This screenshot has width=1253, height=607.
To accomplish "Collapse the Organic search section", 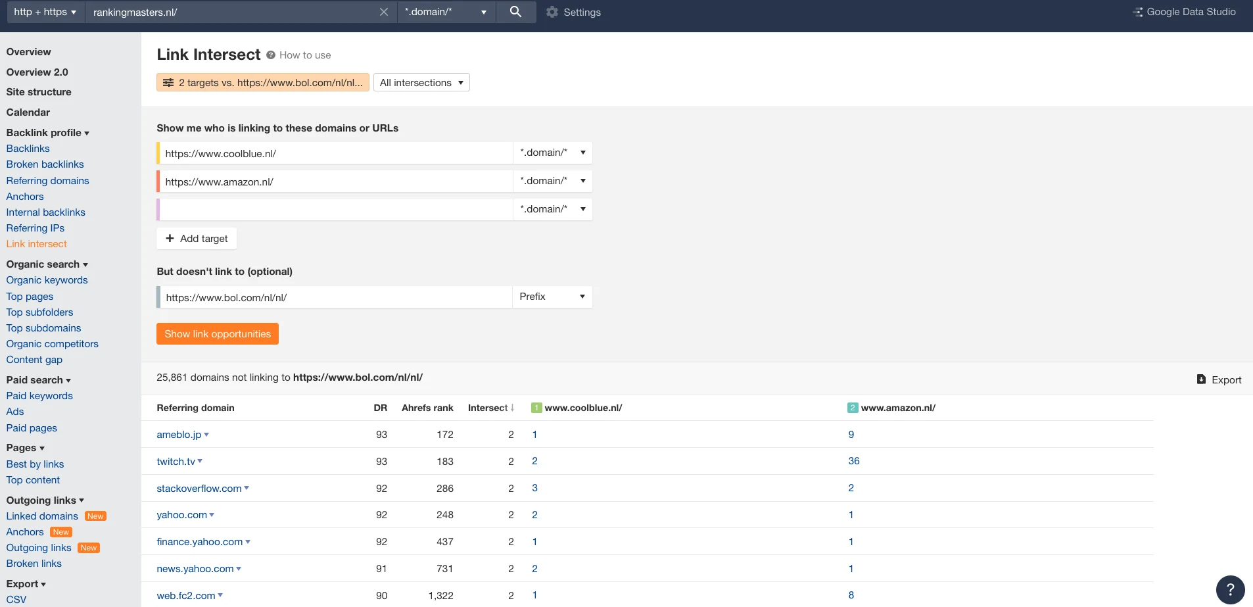I will pos(47,264).
